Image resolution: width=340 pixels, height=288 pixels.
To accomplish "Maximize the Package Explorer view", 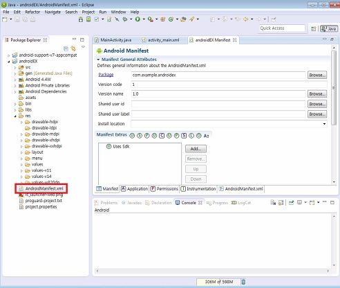I will click(82, 39).
